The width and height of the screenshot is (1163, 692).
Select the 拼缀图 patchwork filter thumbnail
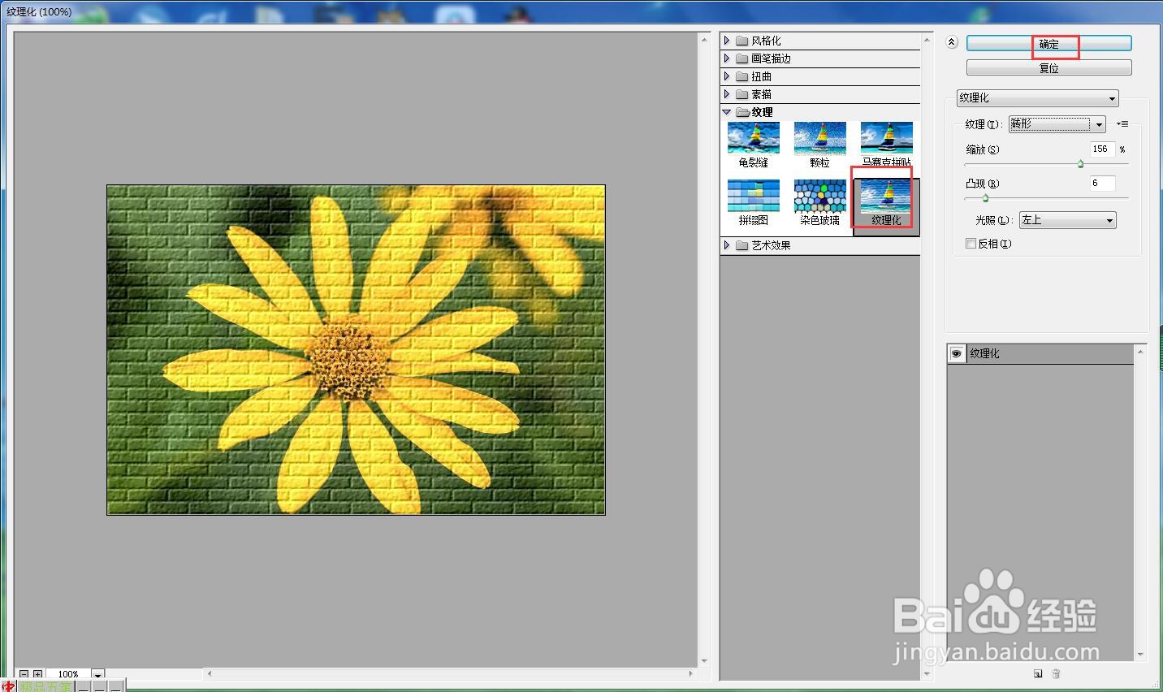pyautogui.click(x=754, y=202)
